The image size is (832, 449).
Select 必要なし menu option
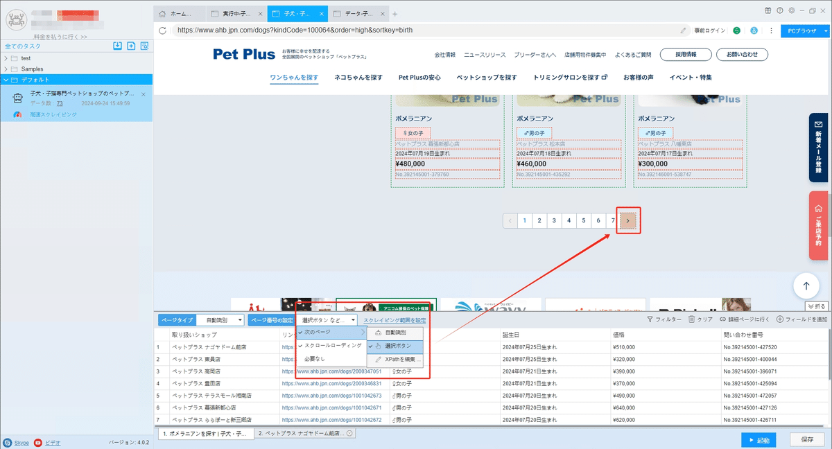pyautogui.click(x=331, y=358)
